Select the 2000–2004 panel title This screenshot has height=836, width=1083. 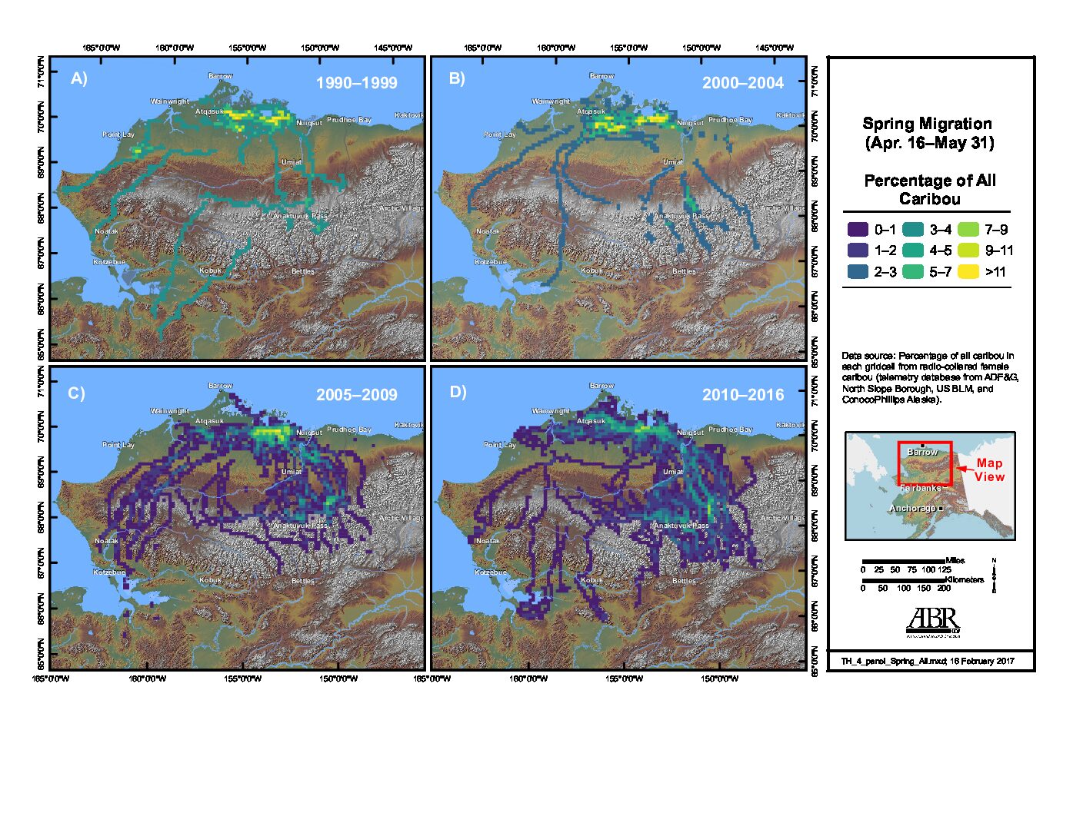point(742,83)
